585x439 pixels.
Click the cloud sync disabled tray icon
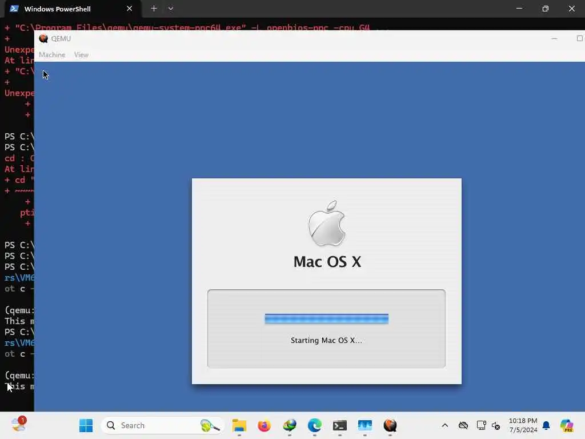(463, 425)
